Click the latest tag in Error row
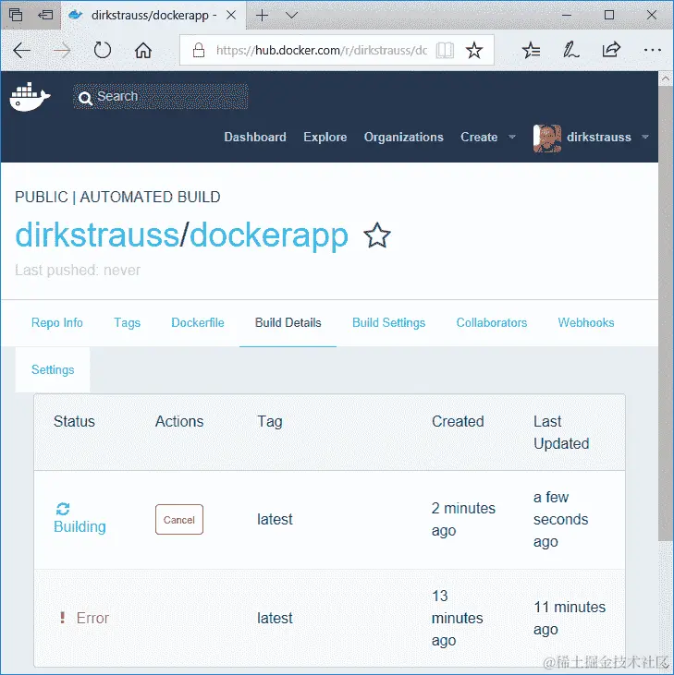 tap(275, 618)
